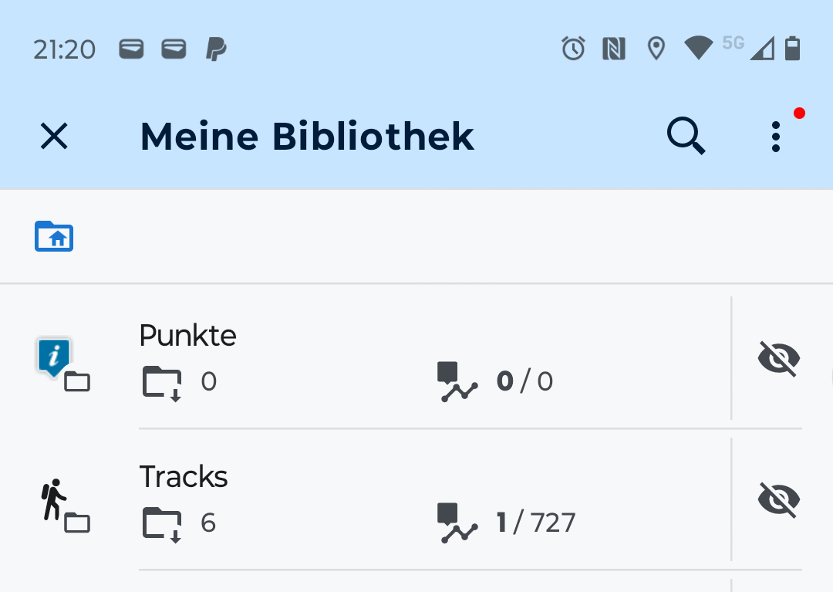Open the Punkte folder
The width and height of the screenshot is (833, 592).
[188, 336]
